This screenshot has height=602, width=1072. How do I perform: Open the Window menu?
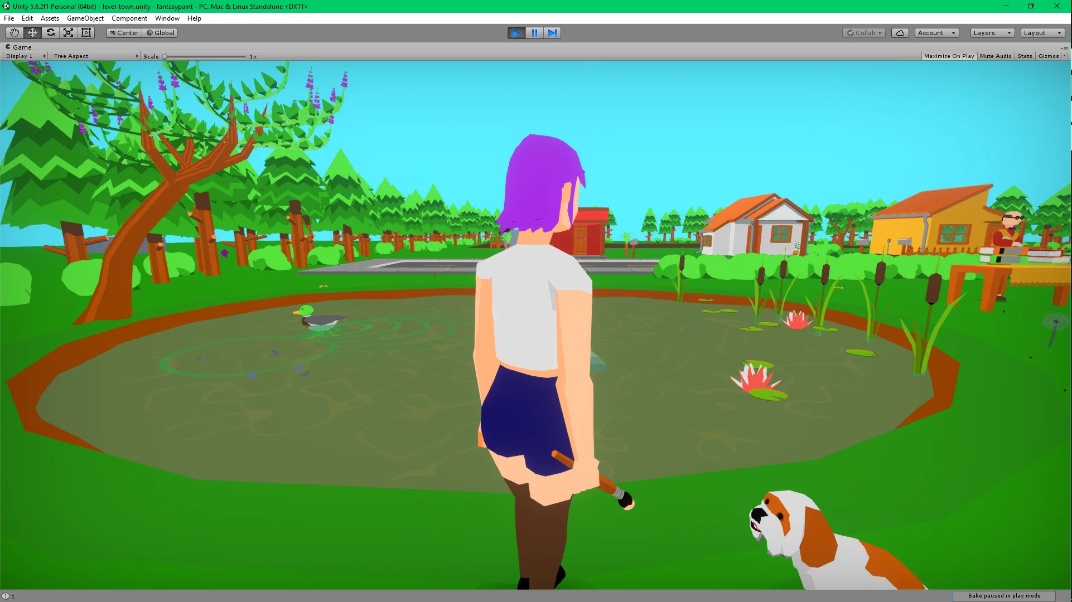[x=167, y=18]
